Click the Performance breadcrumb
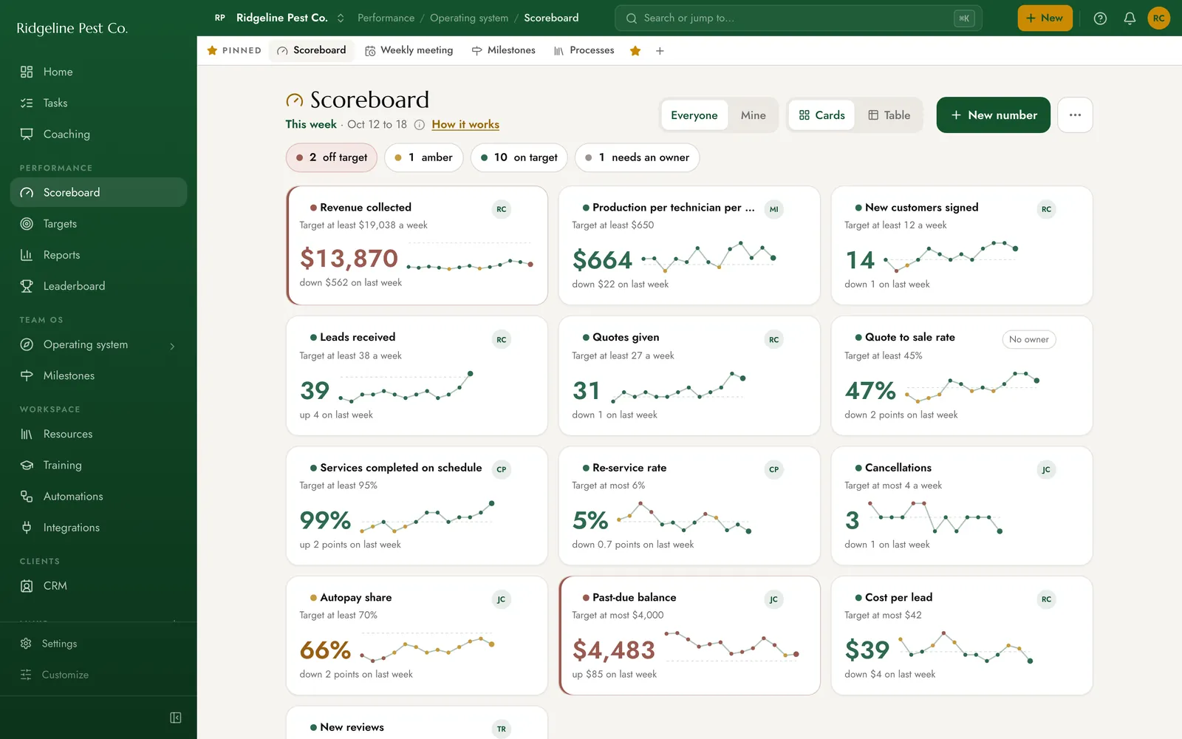This screenshot has height=739, width=1182. click(386, 18)
